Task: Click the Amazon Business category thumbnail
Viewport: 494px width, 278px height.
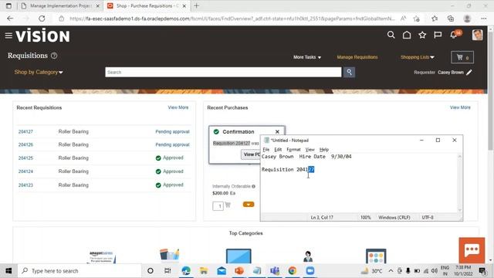Action: [101, 256]
